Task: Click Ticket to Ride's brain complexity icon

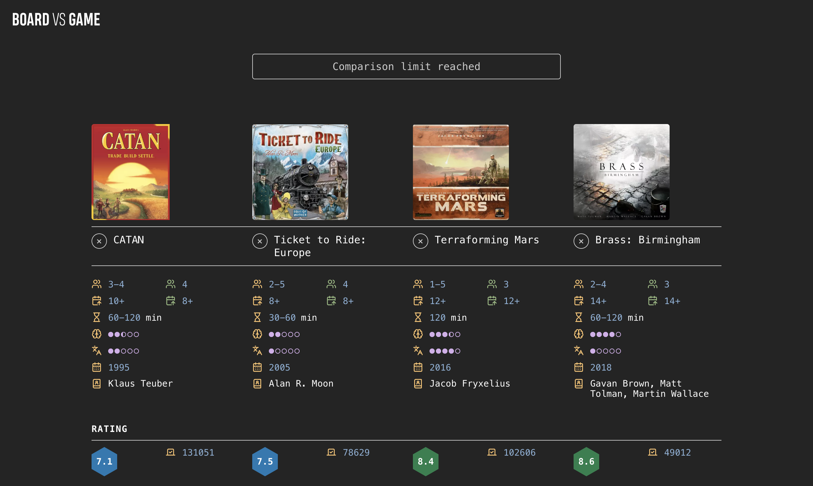Action: [257, 334]
